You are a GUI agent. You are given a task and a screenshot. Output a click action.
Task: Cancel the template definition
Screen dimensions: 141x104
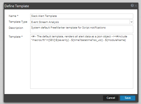111,98
